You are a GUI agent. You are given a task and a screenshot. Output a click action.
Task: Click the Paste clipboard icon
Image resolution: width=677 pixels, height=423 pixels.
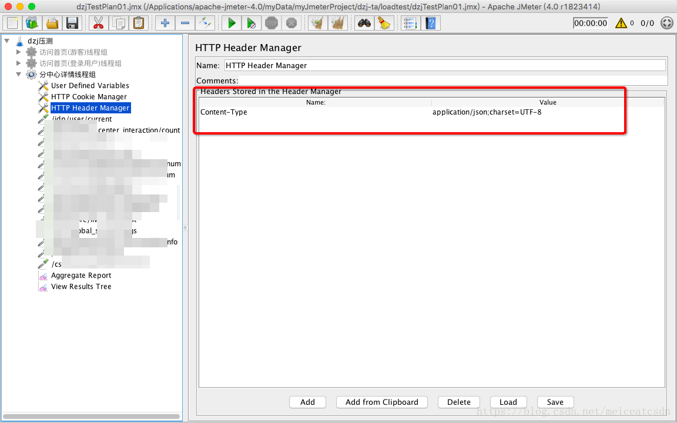click(139, 23)
